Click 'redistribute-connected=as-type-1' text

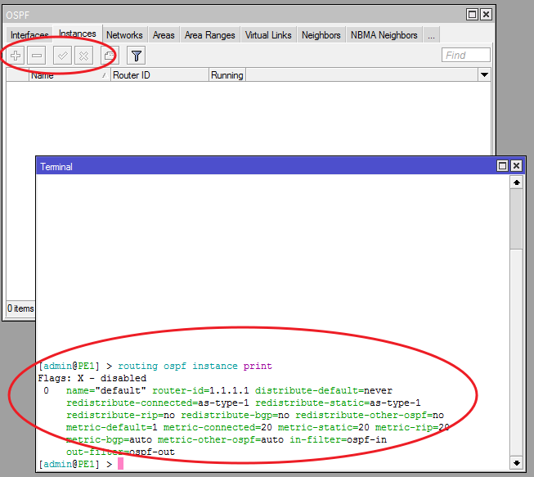pos(157,403)
